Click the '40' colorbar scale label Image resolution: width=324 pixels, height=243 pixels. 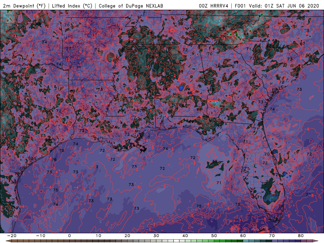coord(185,236)
